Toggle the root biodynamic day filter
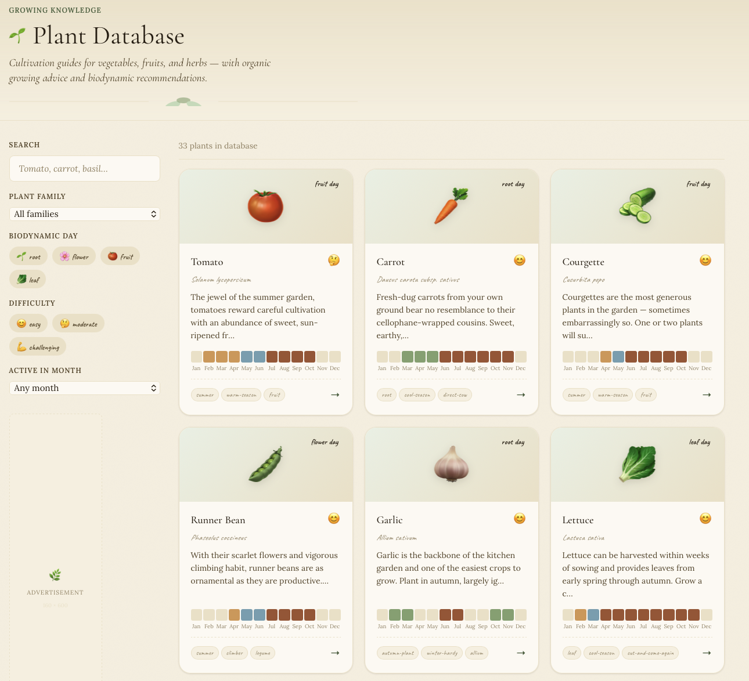This screenshot has height=681, width=749. 28,256
